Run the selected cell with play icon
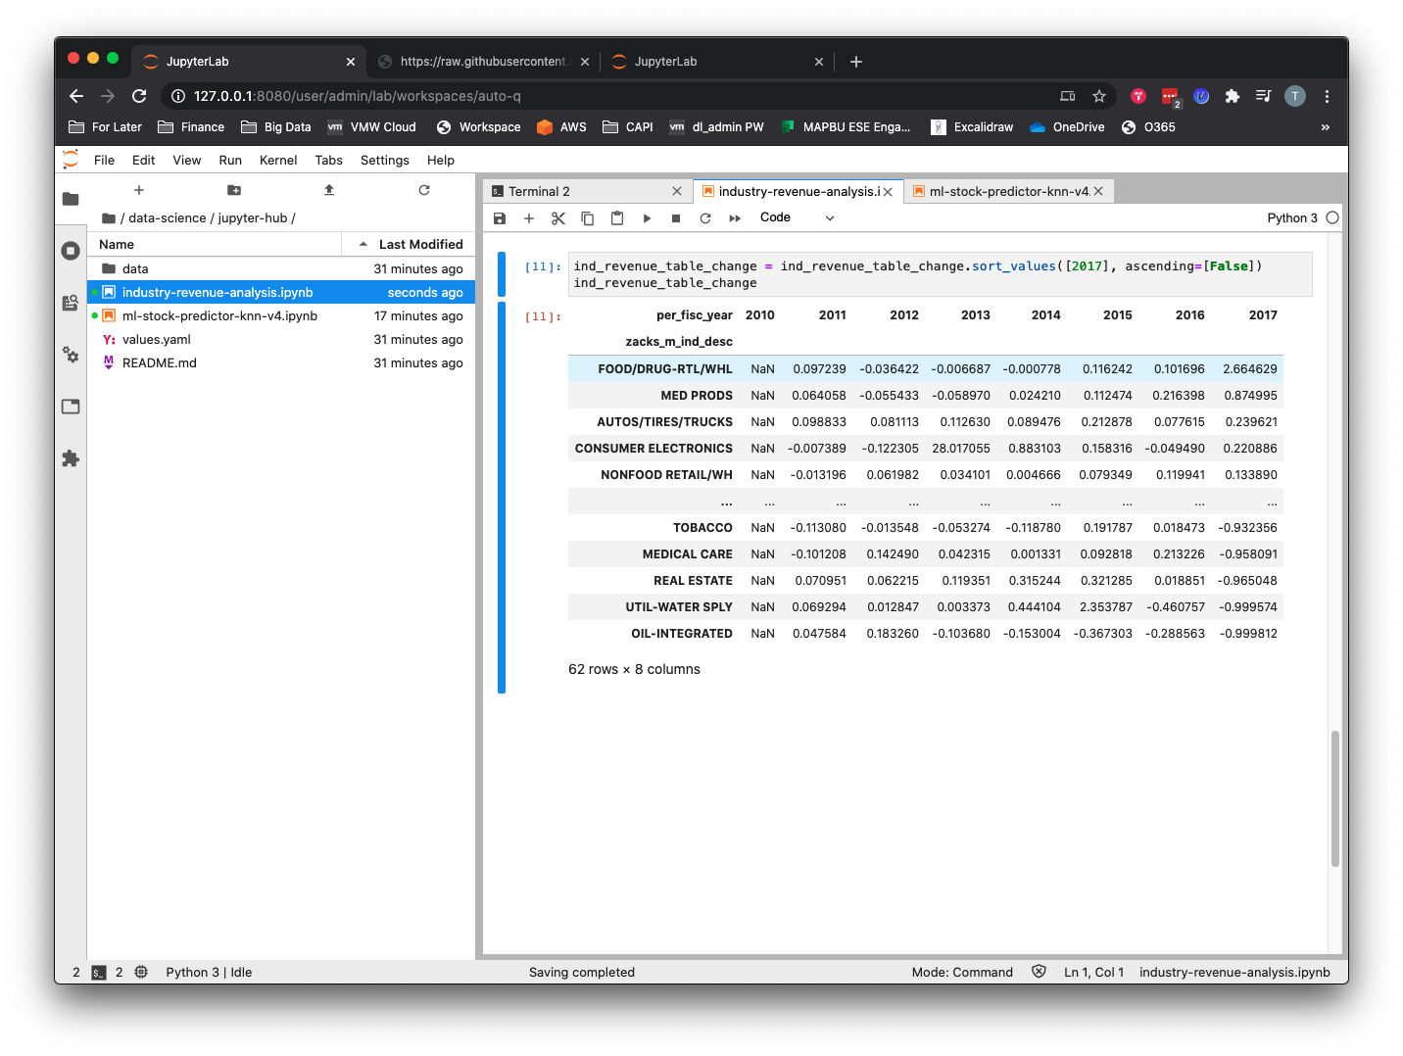 click(x=647, y=218)
